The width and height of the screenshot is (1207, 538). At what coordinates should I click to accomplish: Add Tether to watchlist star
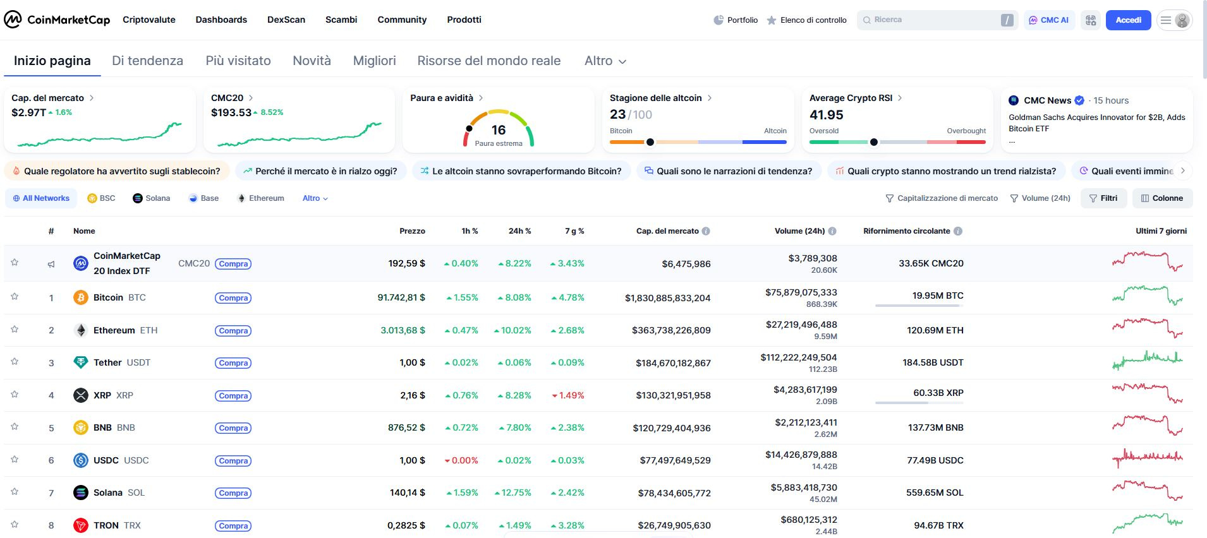pos(15,362)
